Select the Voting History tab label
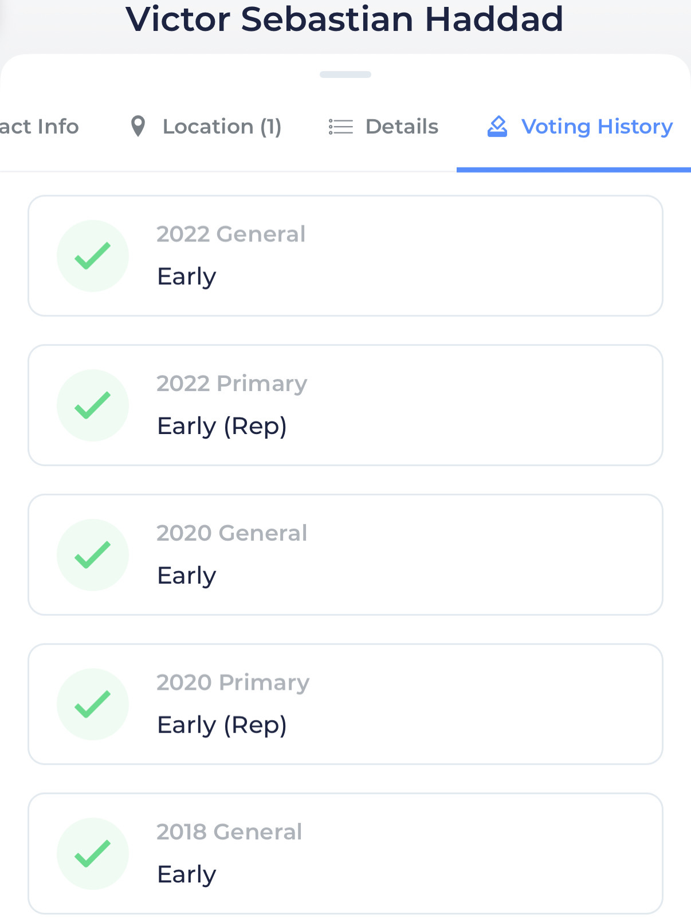This screenshot has width=691, height=922. click(x=596, y=127)
